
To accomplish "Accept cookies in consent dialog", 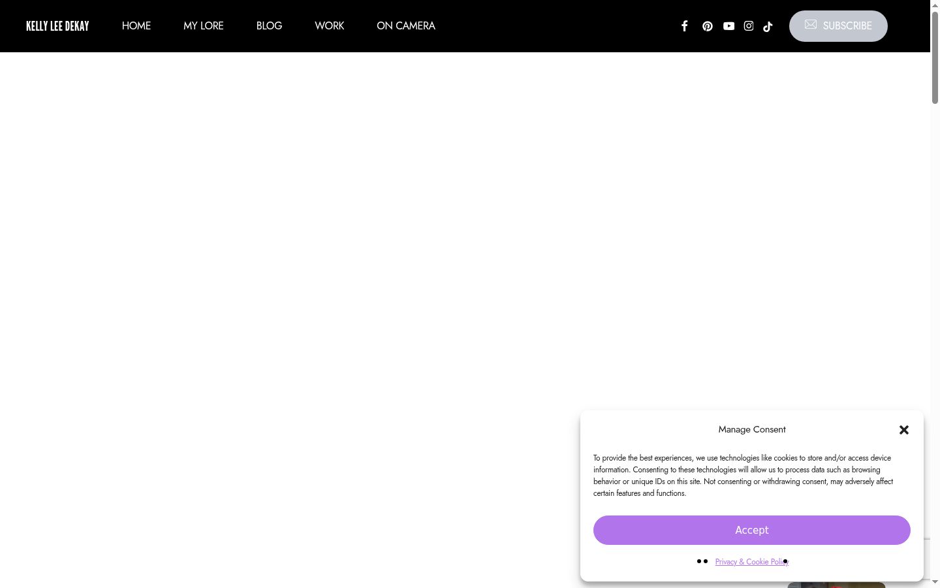I will pyautogui.click(x=752, y=530).
